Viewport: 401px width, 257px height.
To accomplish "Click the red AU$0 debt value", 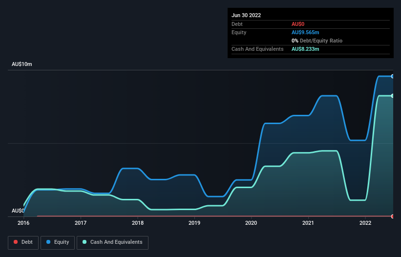I will [x=298, y=24].
